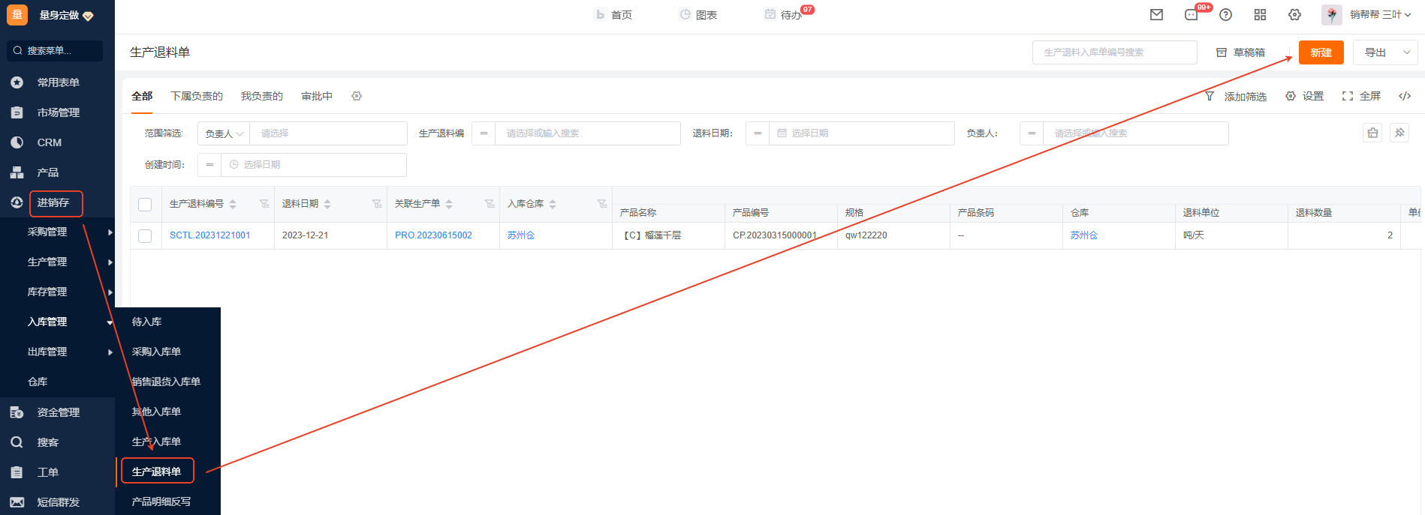Image resolution: width=1425 pixels, height=515 pixels.
Task: Click the 市场管理 sidebar icon
Action: point(17,112)
